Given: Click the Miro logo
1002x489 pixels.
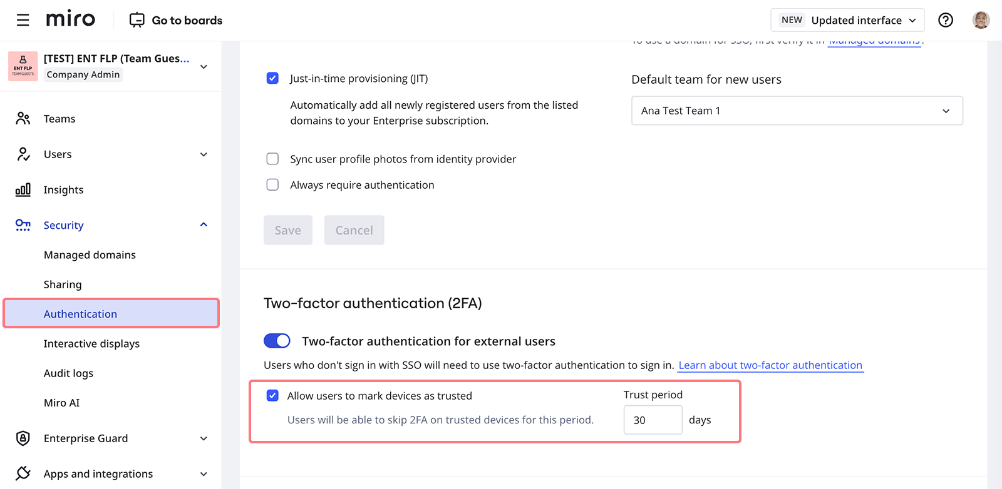Looking at the screenshot, I should (71, 19).
